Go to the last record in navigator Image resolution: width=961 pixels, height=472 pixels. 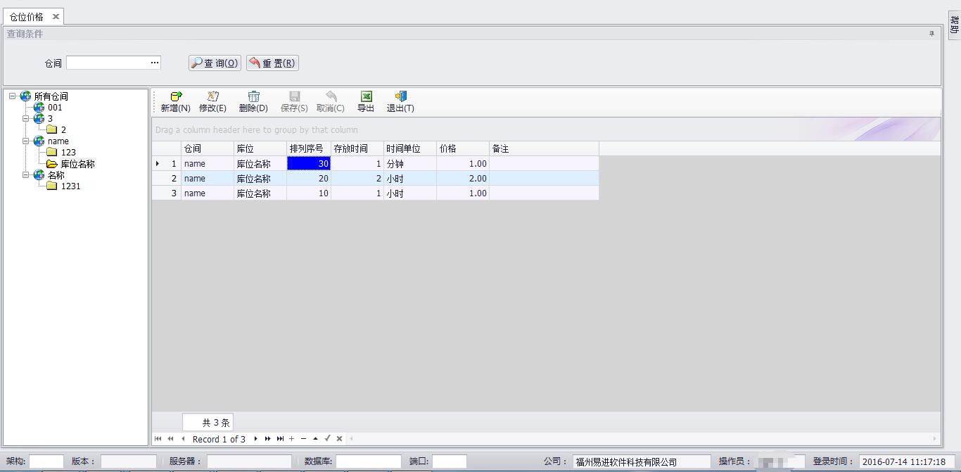280,439
